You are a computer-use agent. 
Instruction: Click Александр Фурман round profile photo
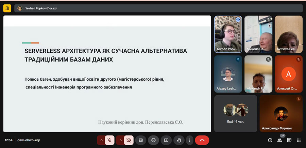tap(281, 114)
